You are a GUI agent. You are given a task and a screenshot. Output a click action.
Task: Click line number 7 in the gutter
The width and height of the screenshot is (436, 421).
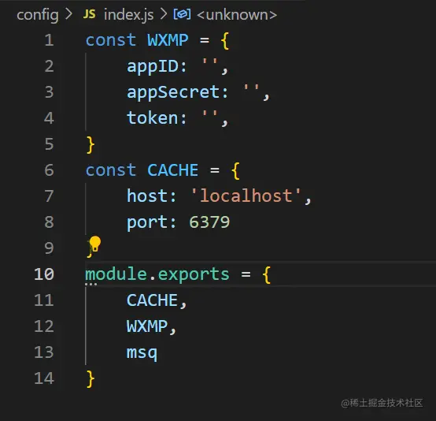pyautogui.click(x=50, y=196)
